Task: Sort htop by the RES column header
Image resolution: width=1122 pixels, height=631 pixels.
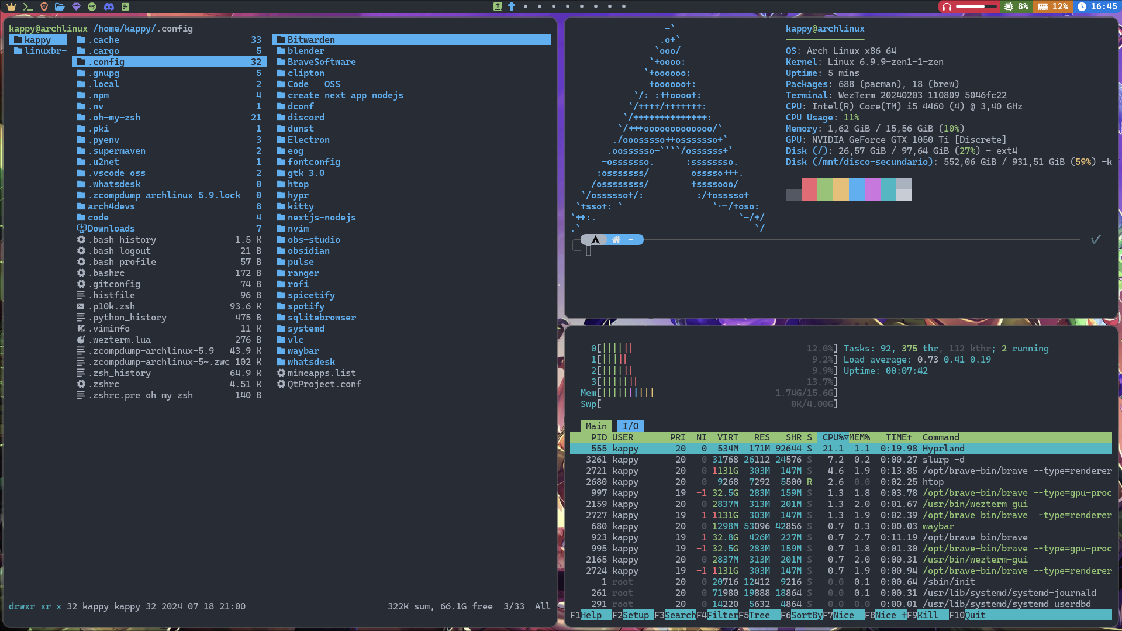Action: click(x=762, y=437)
